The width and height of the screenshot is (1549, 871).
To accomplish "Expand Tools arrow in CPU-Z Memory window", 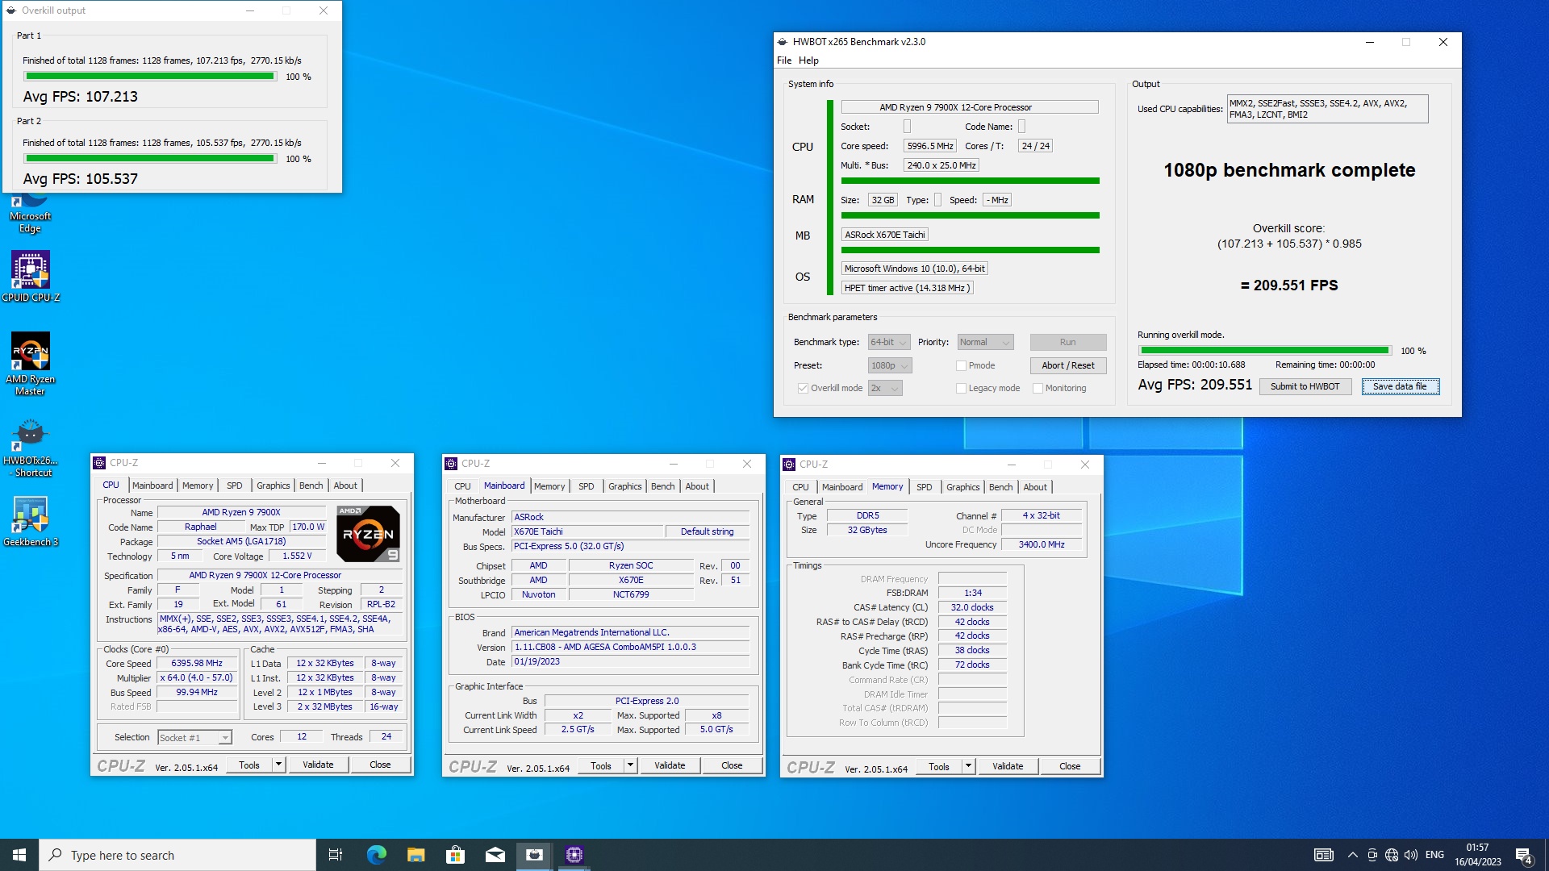I will pyautogui.click(x=968, y=766).
